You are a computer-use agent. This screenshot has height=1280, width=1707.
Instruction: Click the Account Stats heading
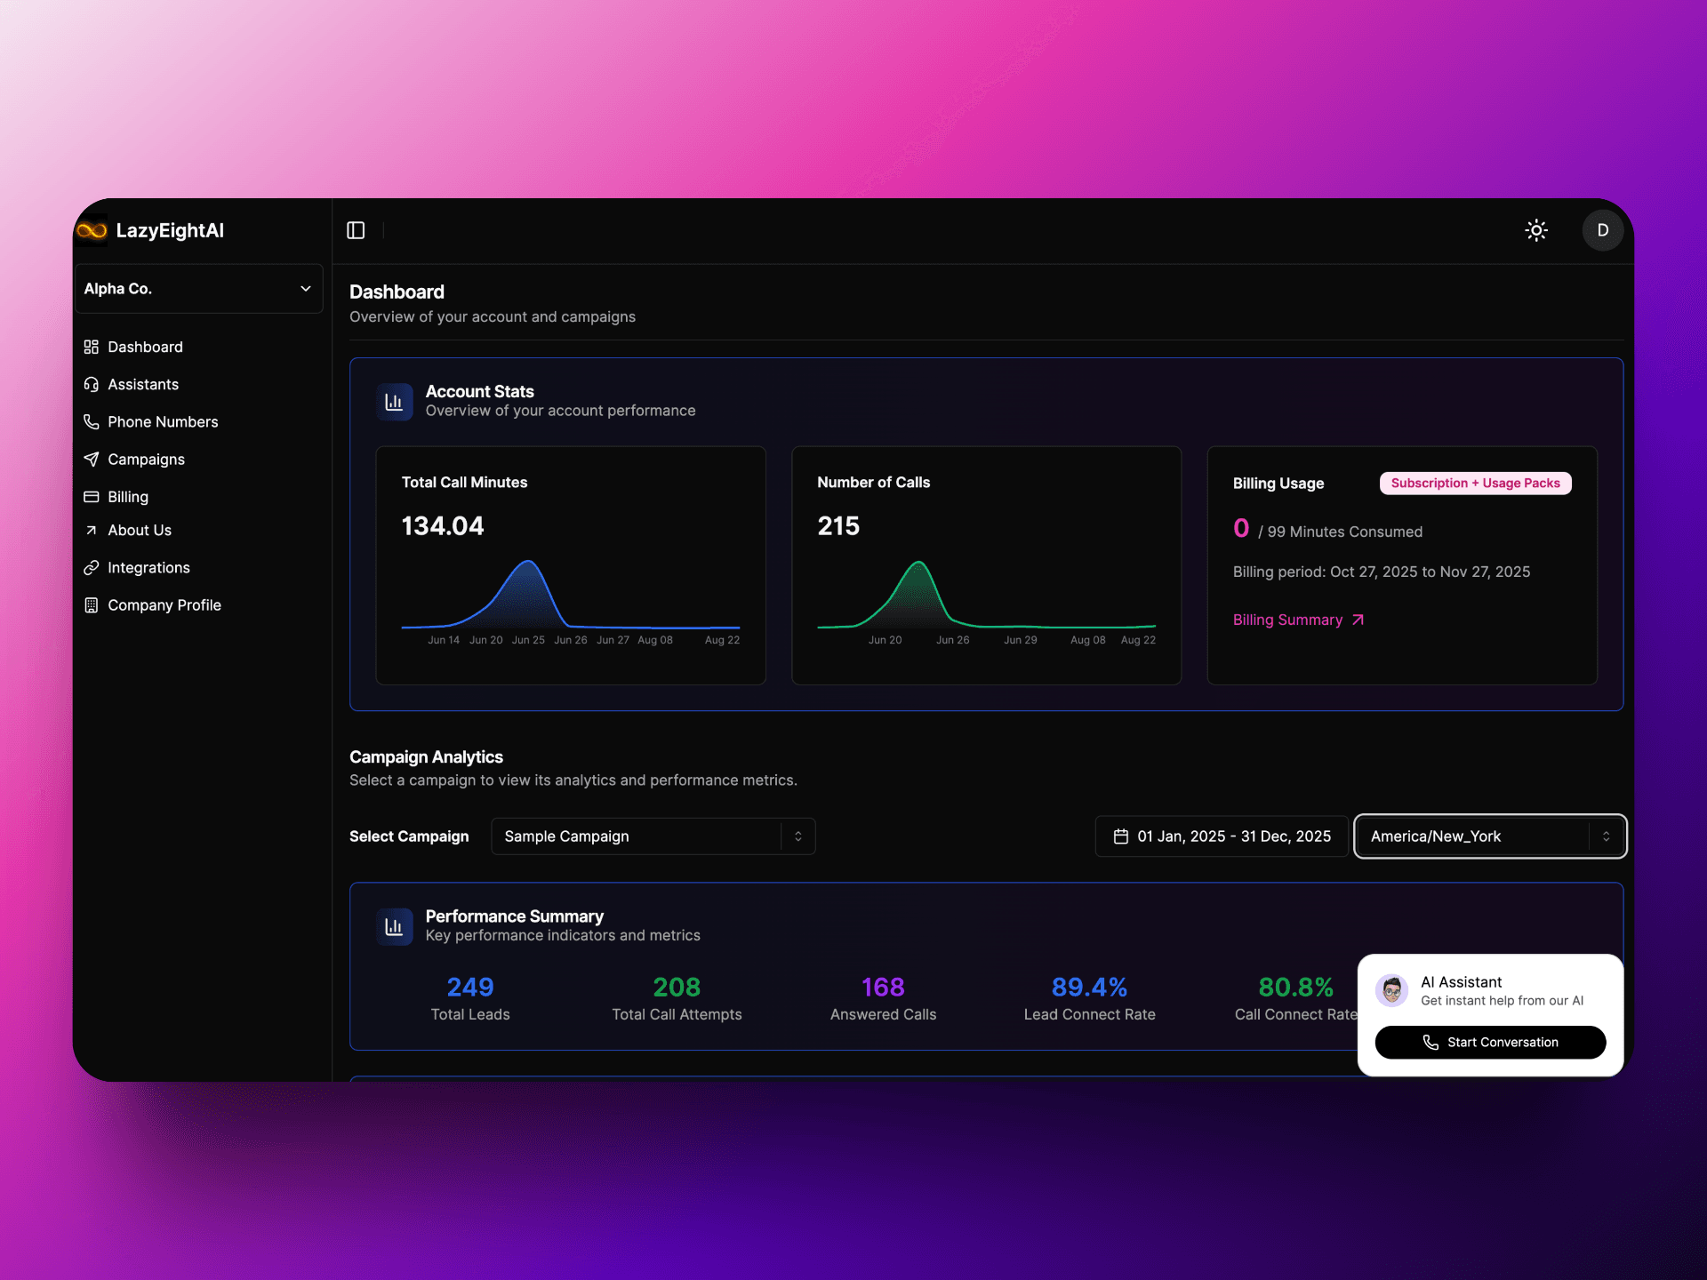[479, 391]
